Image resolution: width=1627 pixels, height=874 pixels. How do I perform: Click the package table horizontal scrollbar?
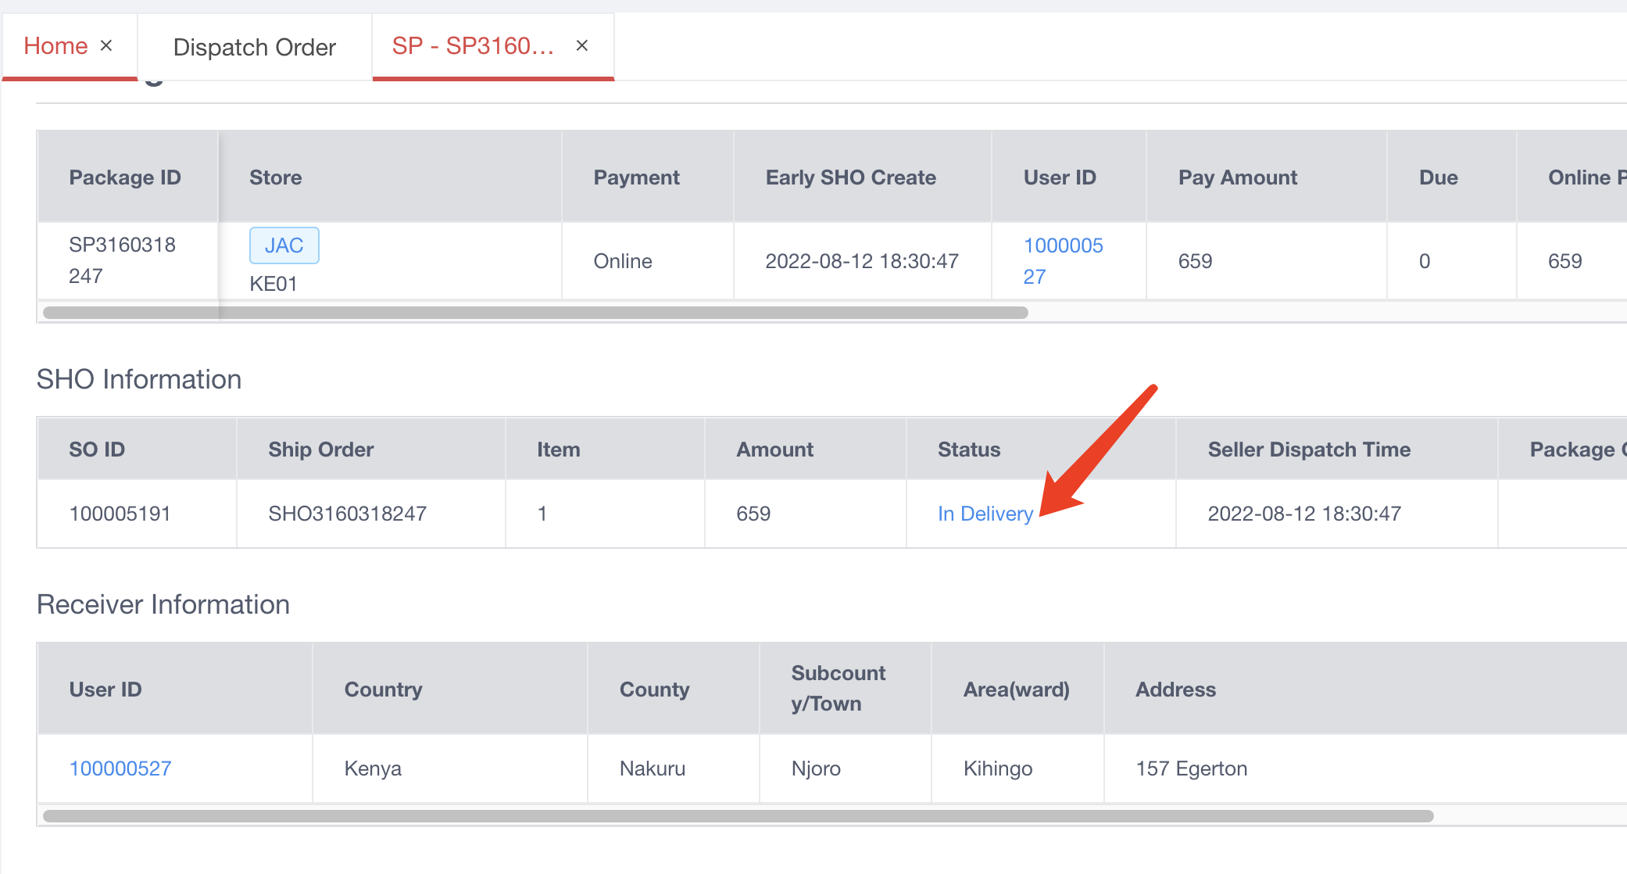(535, 312)
